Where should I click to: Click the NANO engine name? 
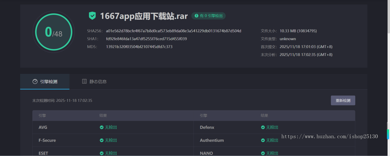(206, 153)
